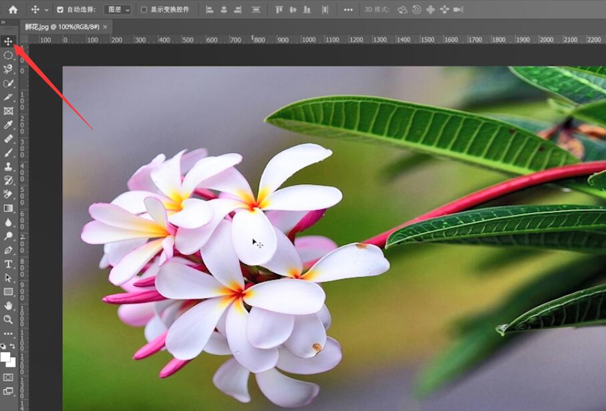Distribute layers vertically

[256, 9]
